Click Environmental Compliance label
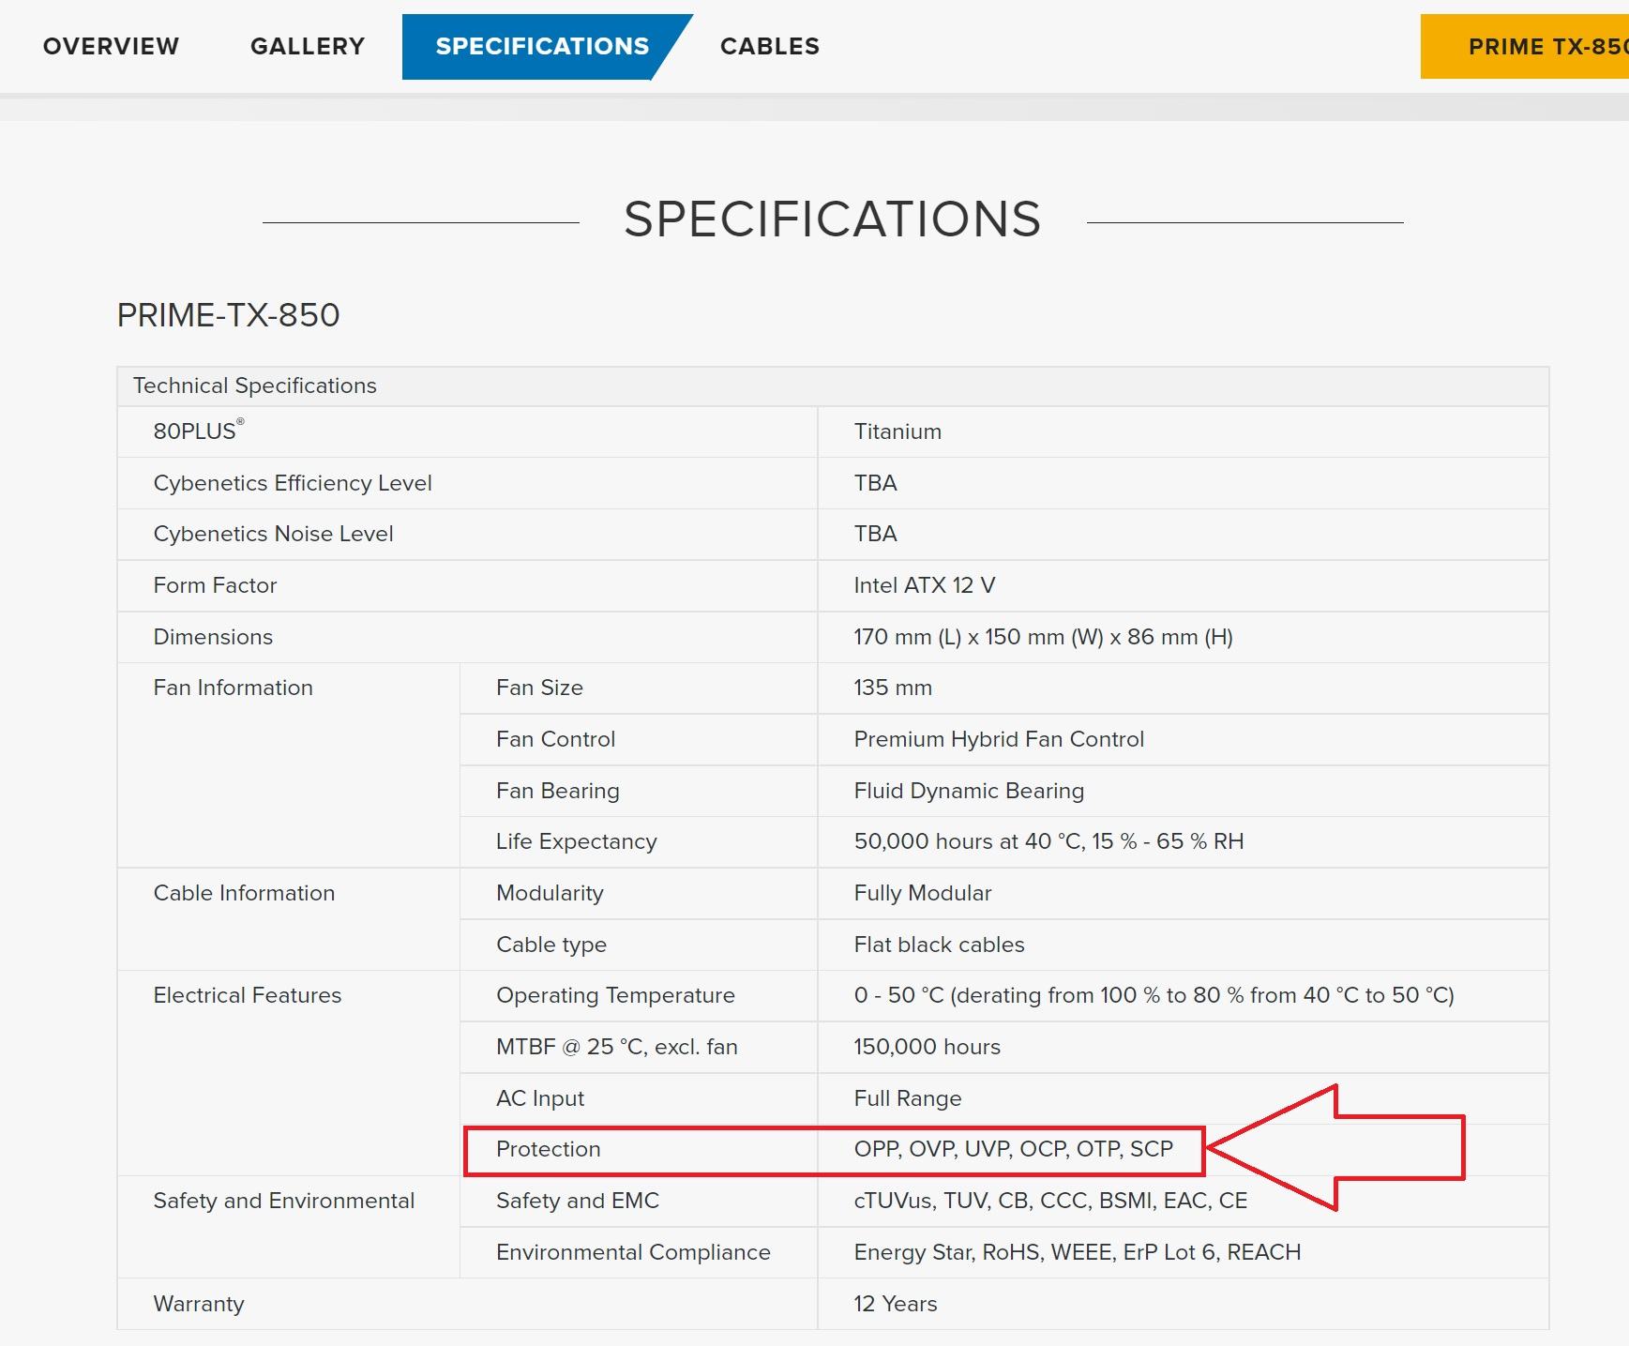This screenshot has width=1629, height=1346. (633, 1252)
